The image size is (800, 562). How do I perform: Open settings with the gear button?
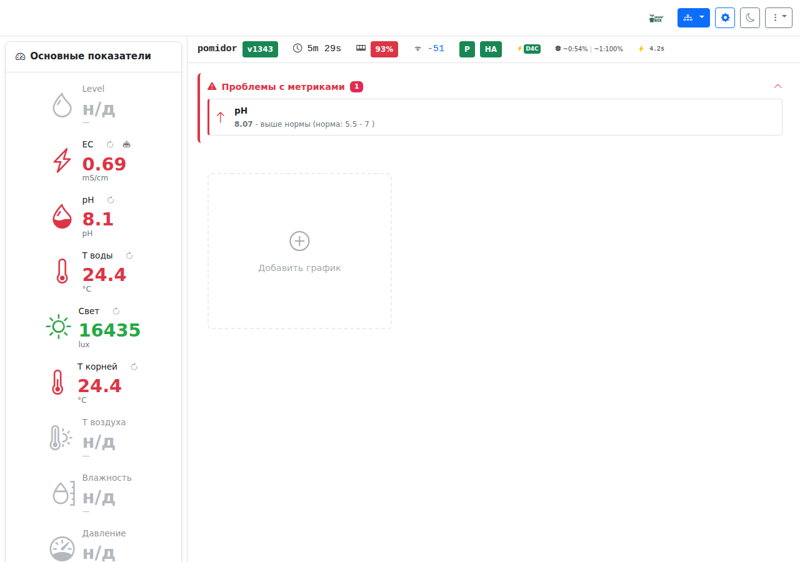point(725,17)
